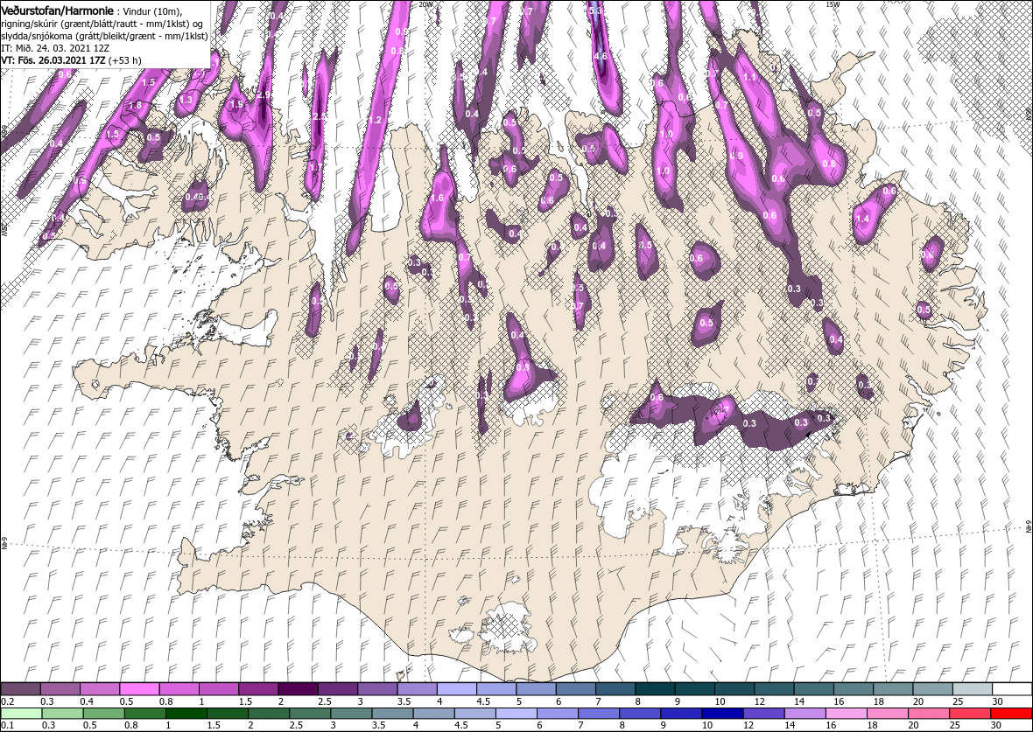The image size is (1033, 732).
Task: Click the violet 12 swatch in the rain legend row
Action: [x=763, y=714]
